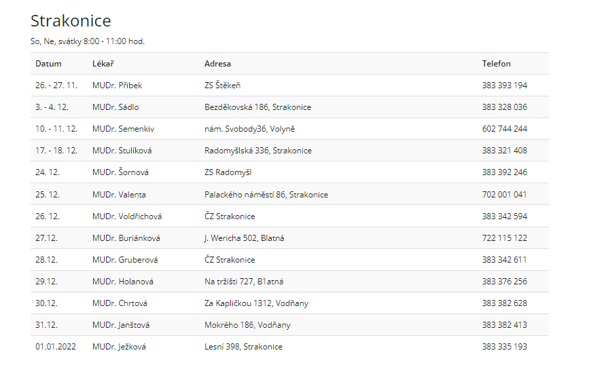The image size is (591, 378).
Task: Click address nám. Svobody36, Volyně
Action: 250,129
